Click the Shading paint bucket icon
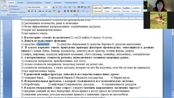This screenshot has width=174, height=98. pyautogui.click(x=83, y=11)
